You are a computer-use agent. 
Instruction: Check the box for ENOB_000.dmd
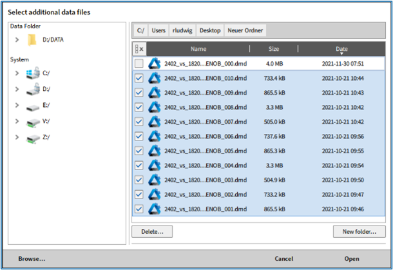coord(139,63)
